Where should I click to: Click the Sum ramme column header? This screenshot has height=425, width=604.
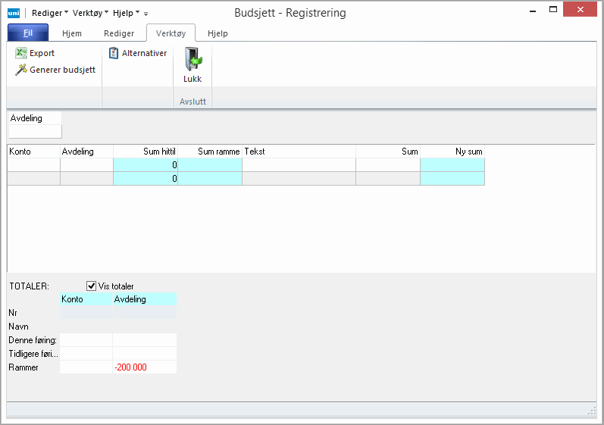[x=210, y=152]
